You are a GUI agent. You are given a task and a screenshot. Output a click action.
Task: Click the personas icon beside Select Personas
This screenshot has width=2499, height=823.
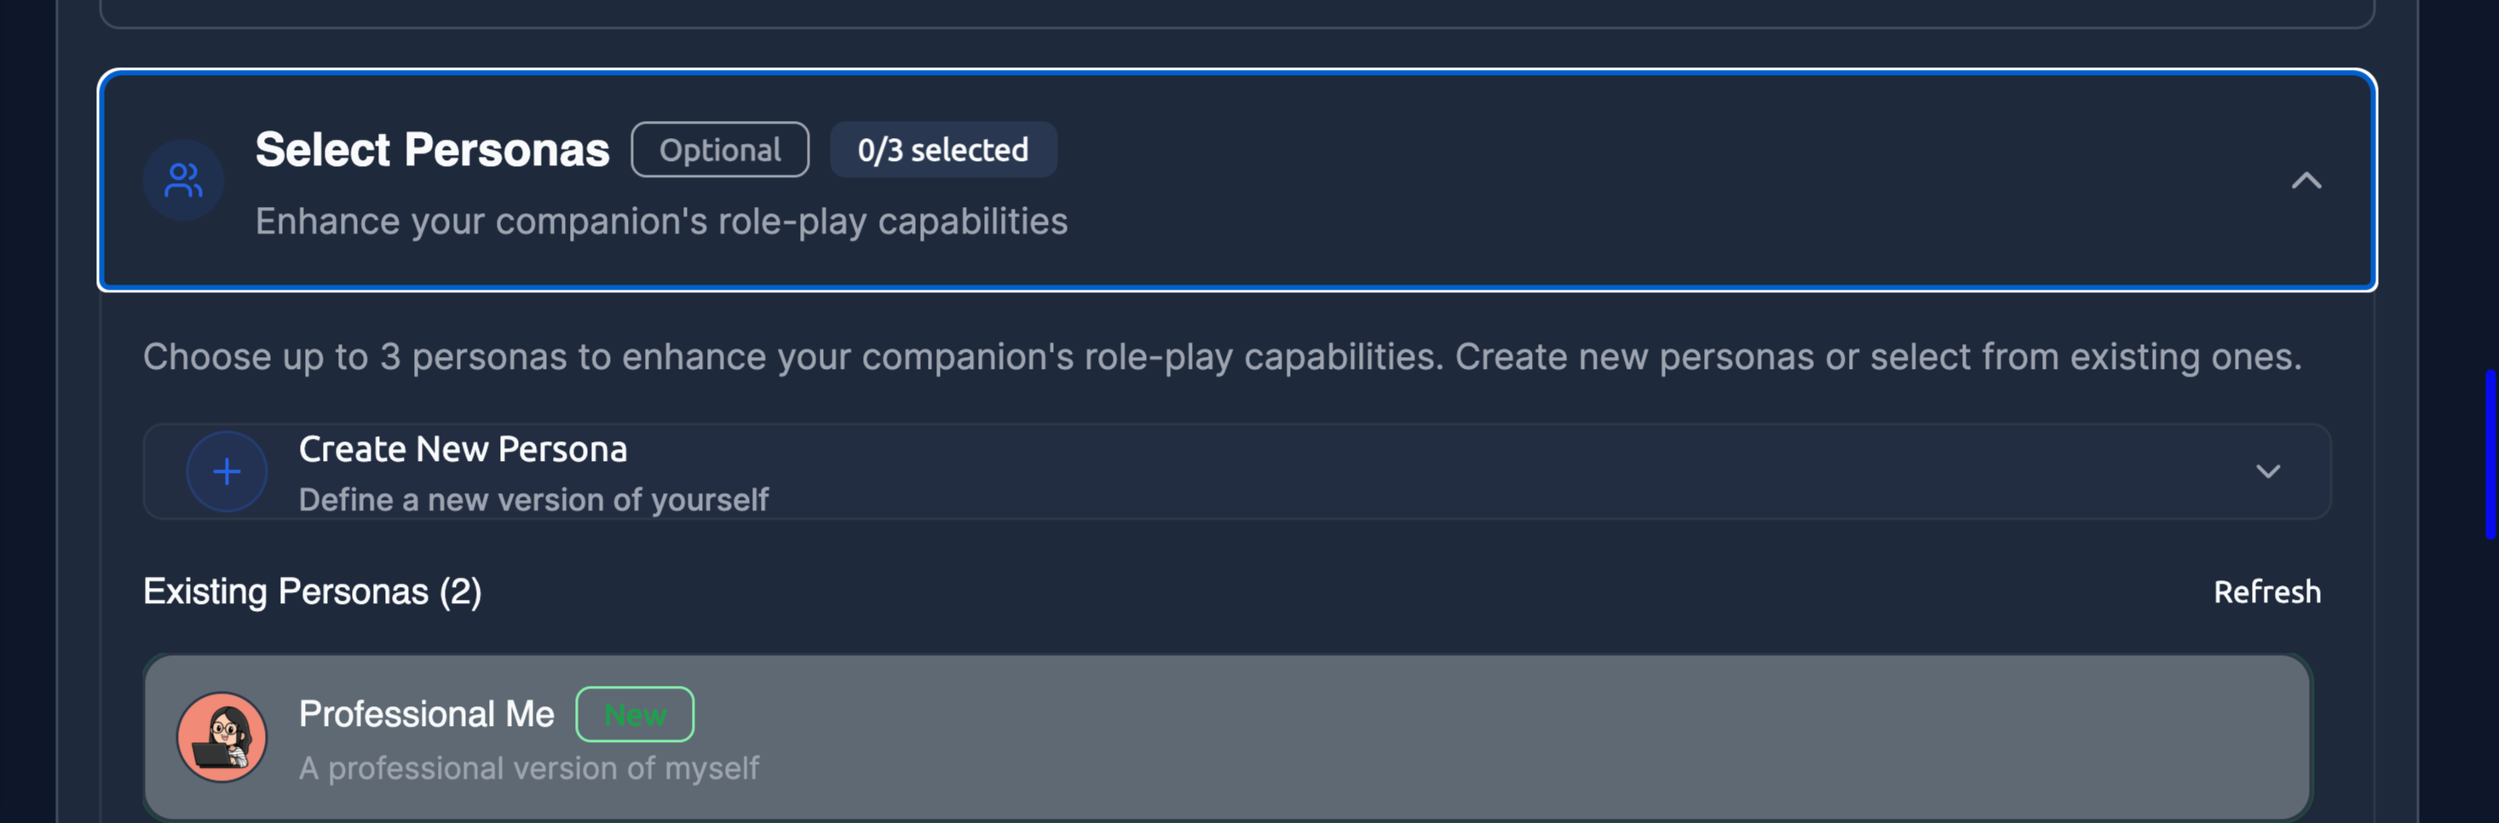coord(182,180)
